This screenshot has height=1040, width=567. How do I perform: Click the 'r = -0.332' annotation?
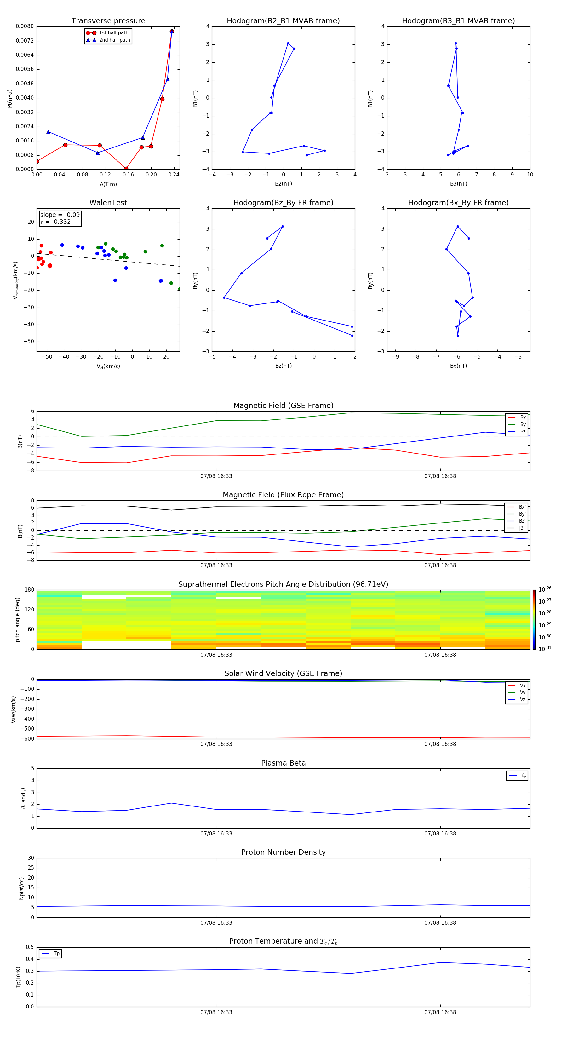click(x=56, y=222)
